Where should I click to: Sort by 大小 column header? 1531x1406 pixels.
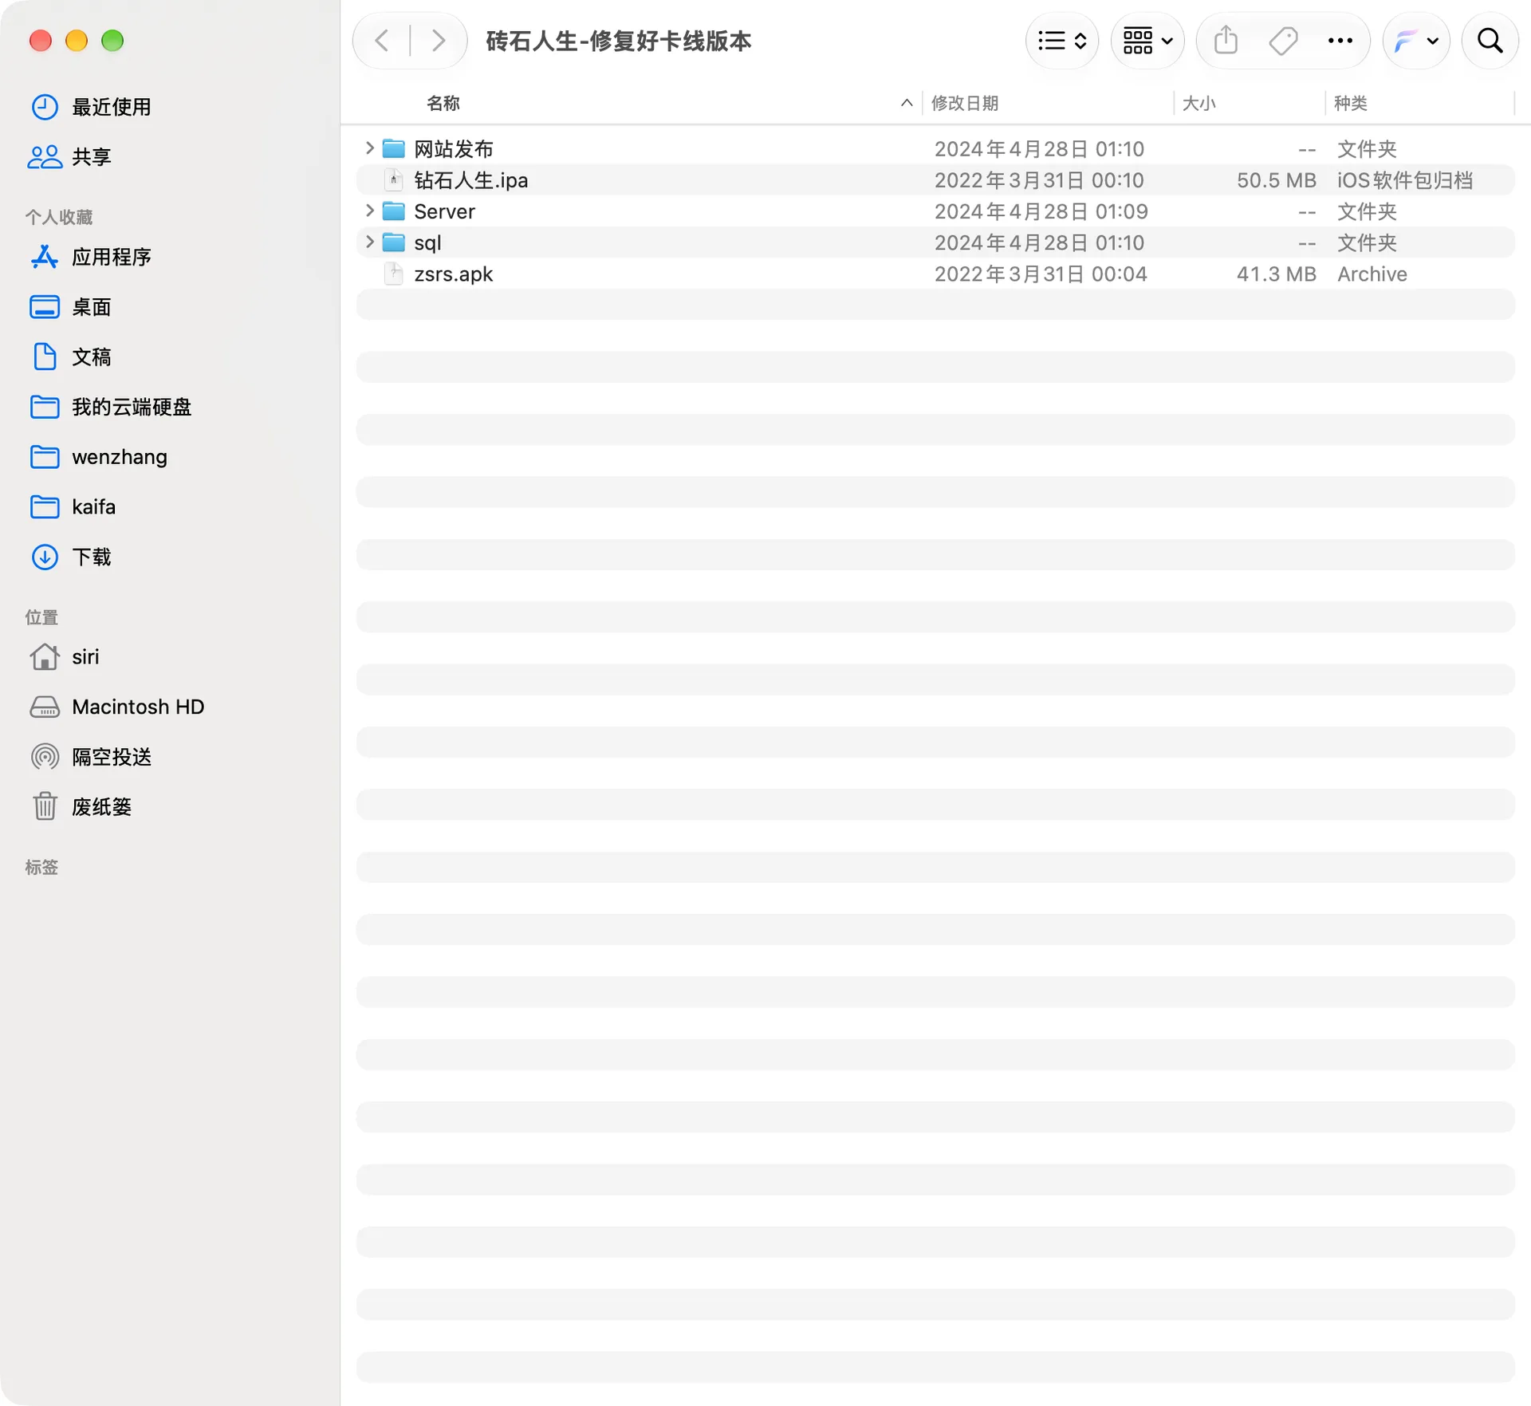tap(1198, 103)
